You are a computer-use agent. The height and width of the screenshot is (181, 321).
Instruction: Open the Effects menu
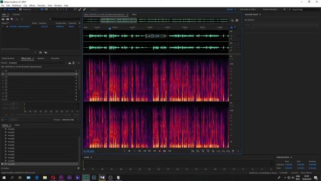tap(32, 6)
